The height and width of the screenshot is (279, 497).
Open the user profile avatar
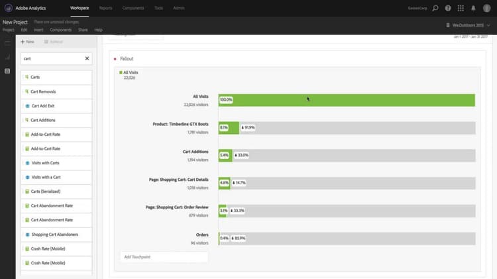[486, 8]
